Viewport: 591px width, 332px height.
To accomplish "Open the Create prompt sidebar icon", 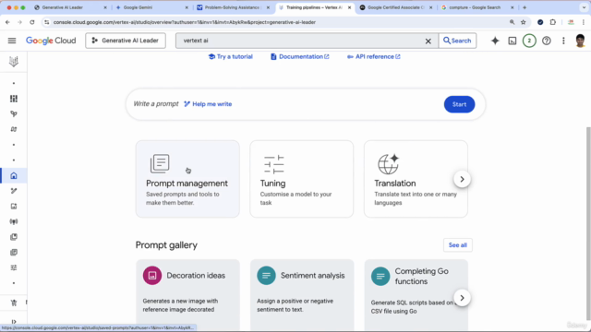I will coord(14,191).
